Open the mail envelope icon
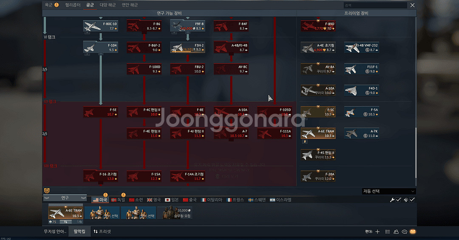The image size is (459, 240). click(x=412, y=232)
